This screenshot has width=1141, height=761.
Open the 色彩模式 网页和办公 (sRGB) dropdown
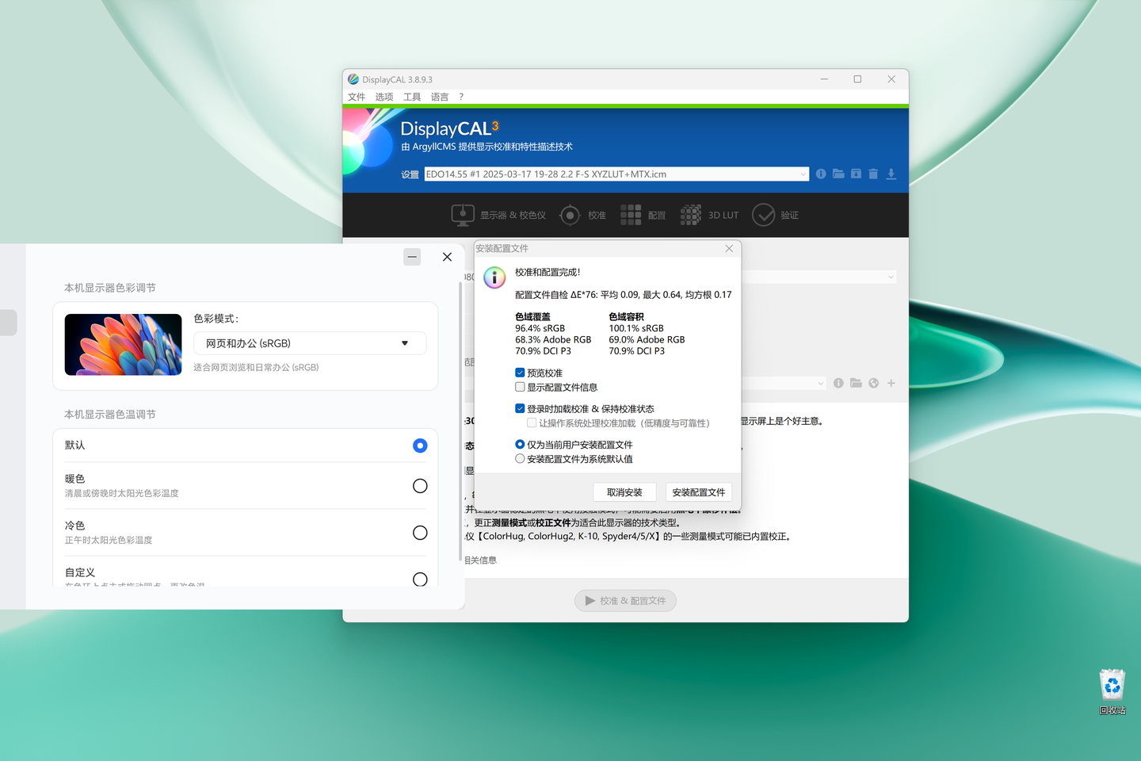coord(310,343)
